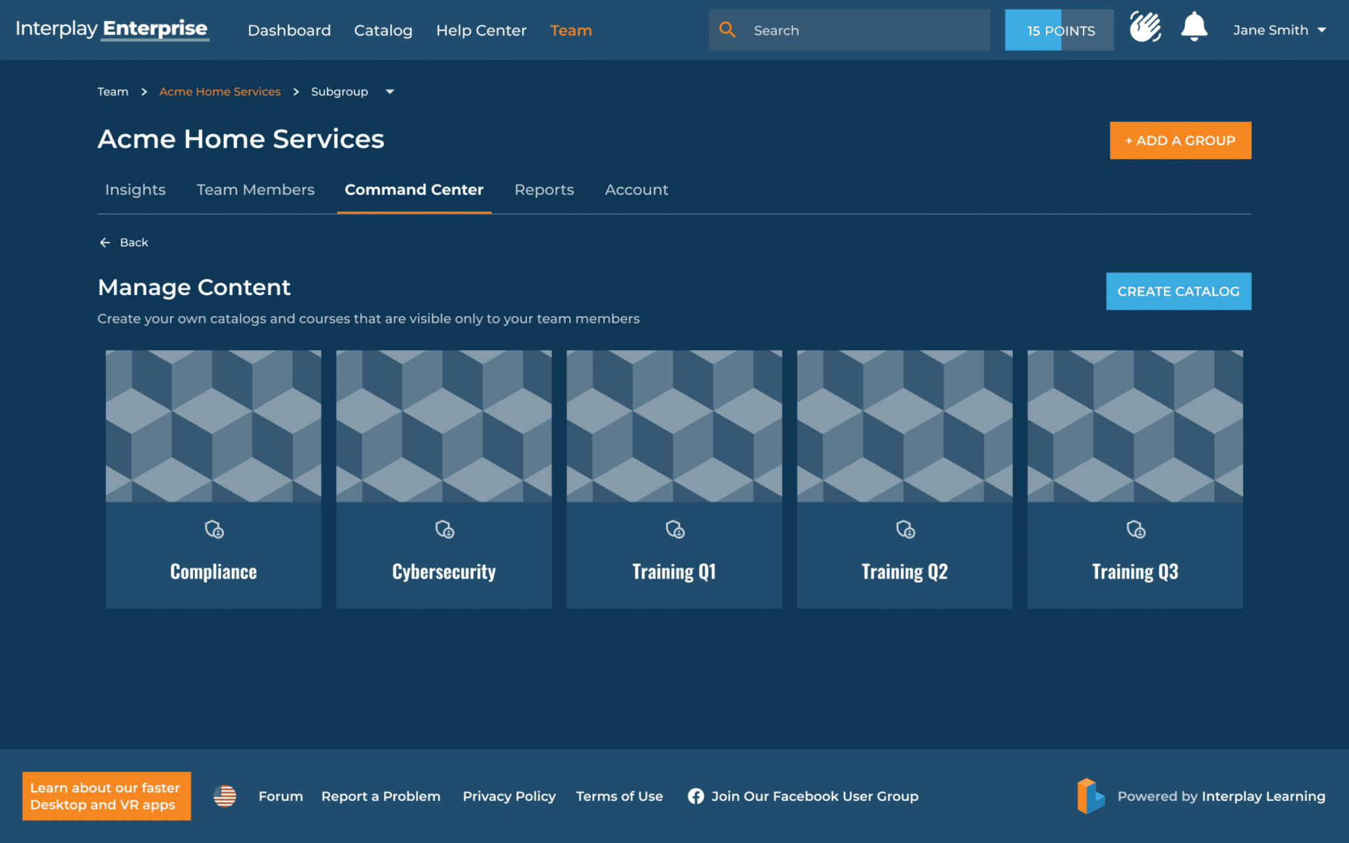Click the shield icon on the Cybersecurity card
This screenshot has width=1349, height=843.
point(443,530)
